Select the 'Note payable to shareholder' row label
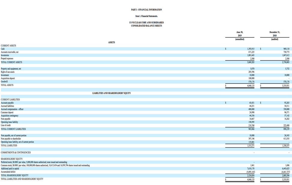The image size is (292, 185). click(x=11, y=139)
